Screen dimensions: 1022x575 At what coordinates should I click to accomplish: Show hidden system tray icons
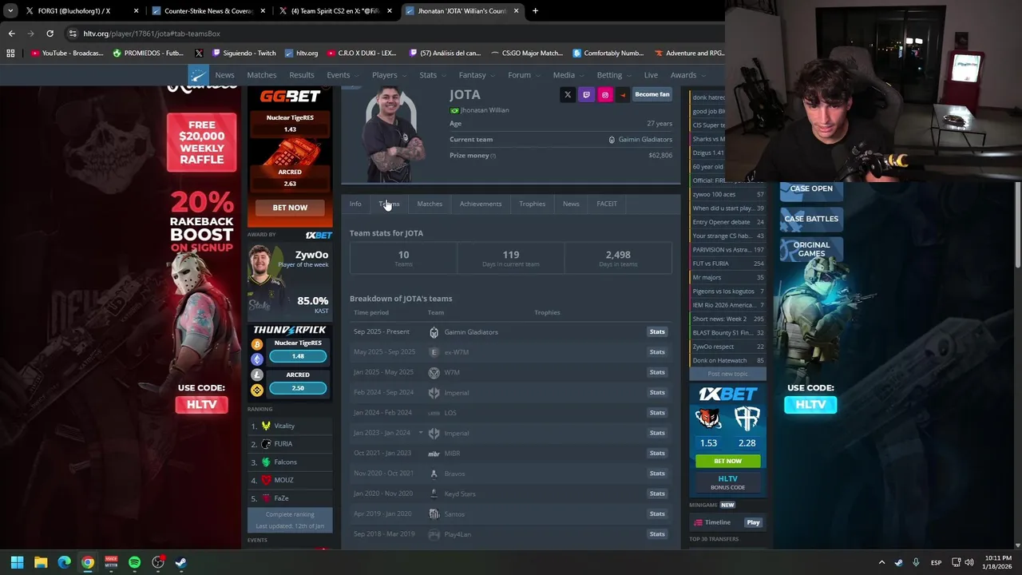(881, 562)
